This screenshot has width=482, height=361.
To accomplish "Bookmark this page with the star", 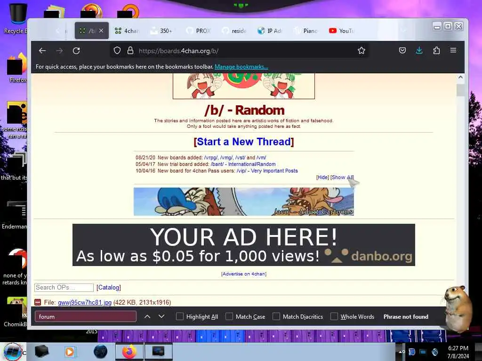I will point(361,51).
